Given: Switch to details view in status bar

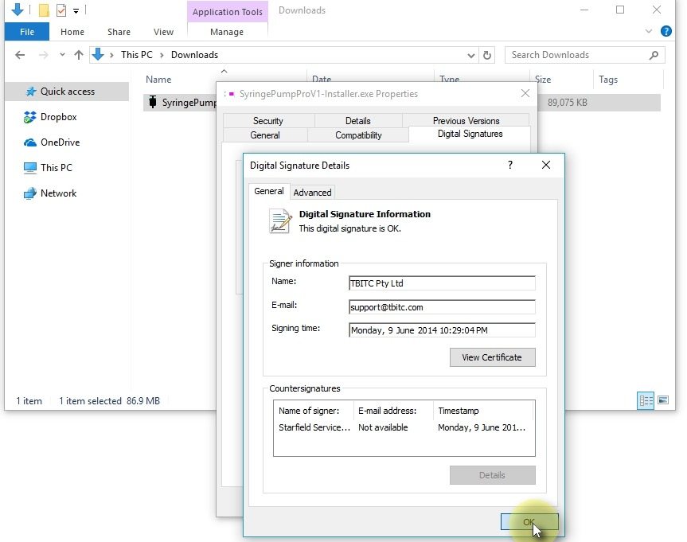Looking at the screenshot, I should [x=646, y=400].
